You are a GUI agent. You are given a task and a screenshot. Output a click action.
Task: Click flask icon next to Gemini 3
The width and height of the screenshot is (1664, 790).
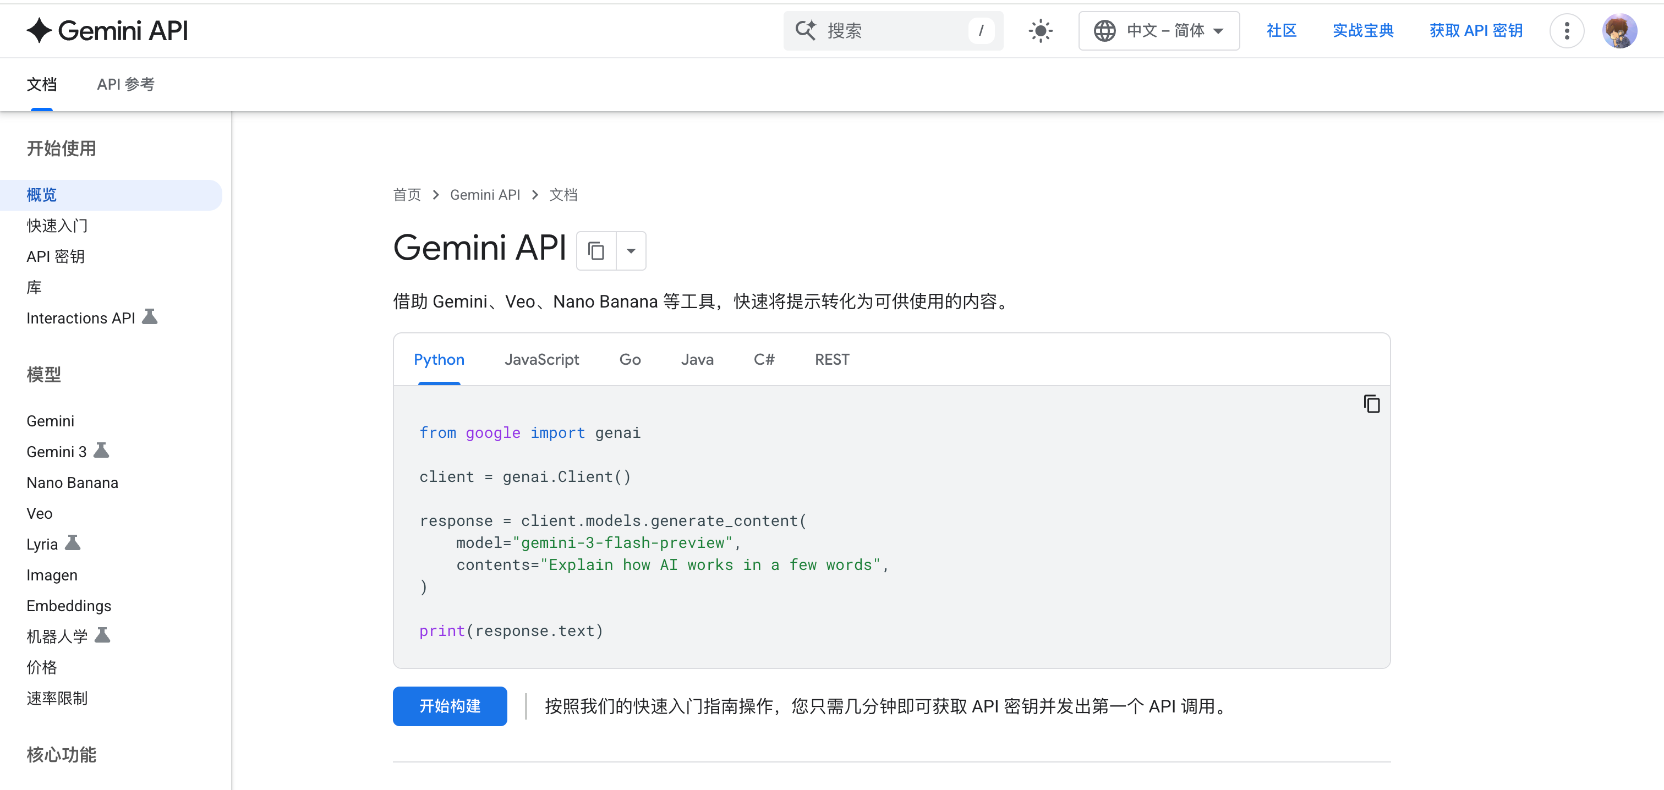click(x=101, y=450)
